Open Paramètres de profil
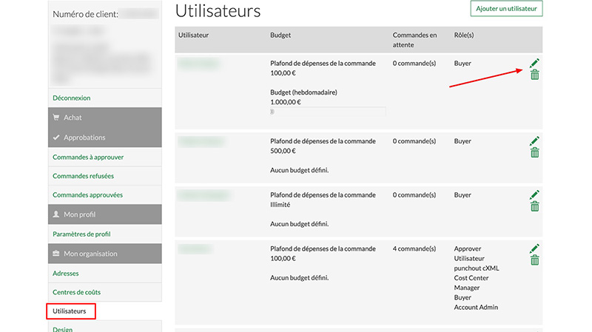The image size is (592, 332). coord(81,234)
